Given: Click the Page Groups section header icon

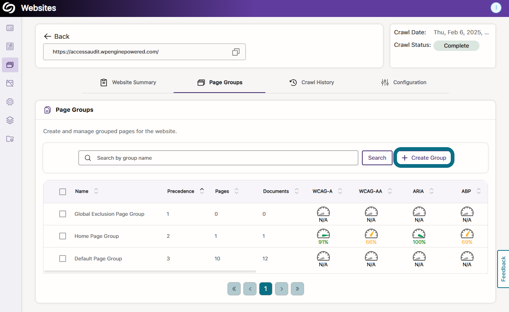Looking at the screenshot, I should (x=48, y=110).
